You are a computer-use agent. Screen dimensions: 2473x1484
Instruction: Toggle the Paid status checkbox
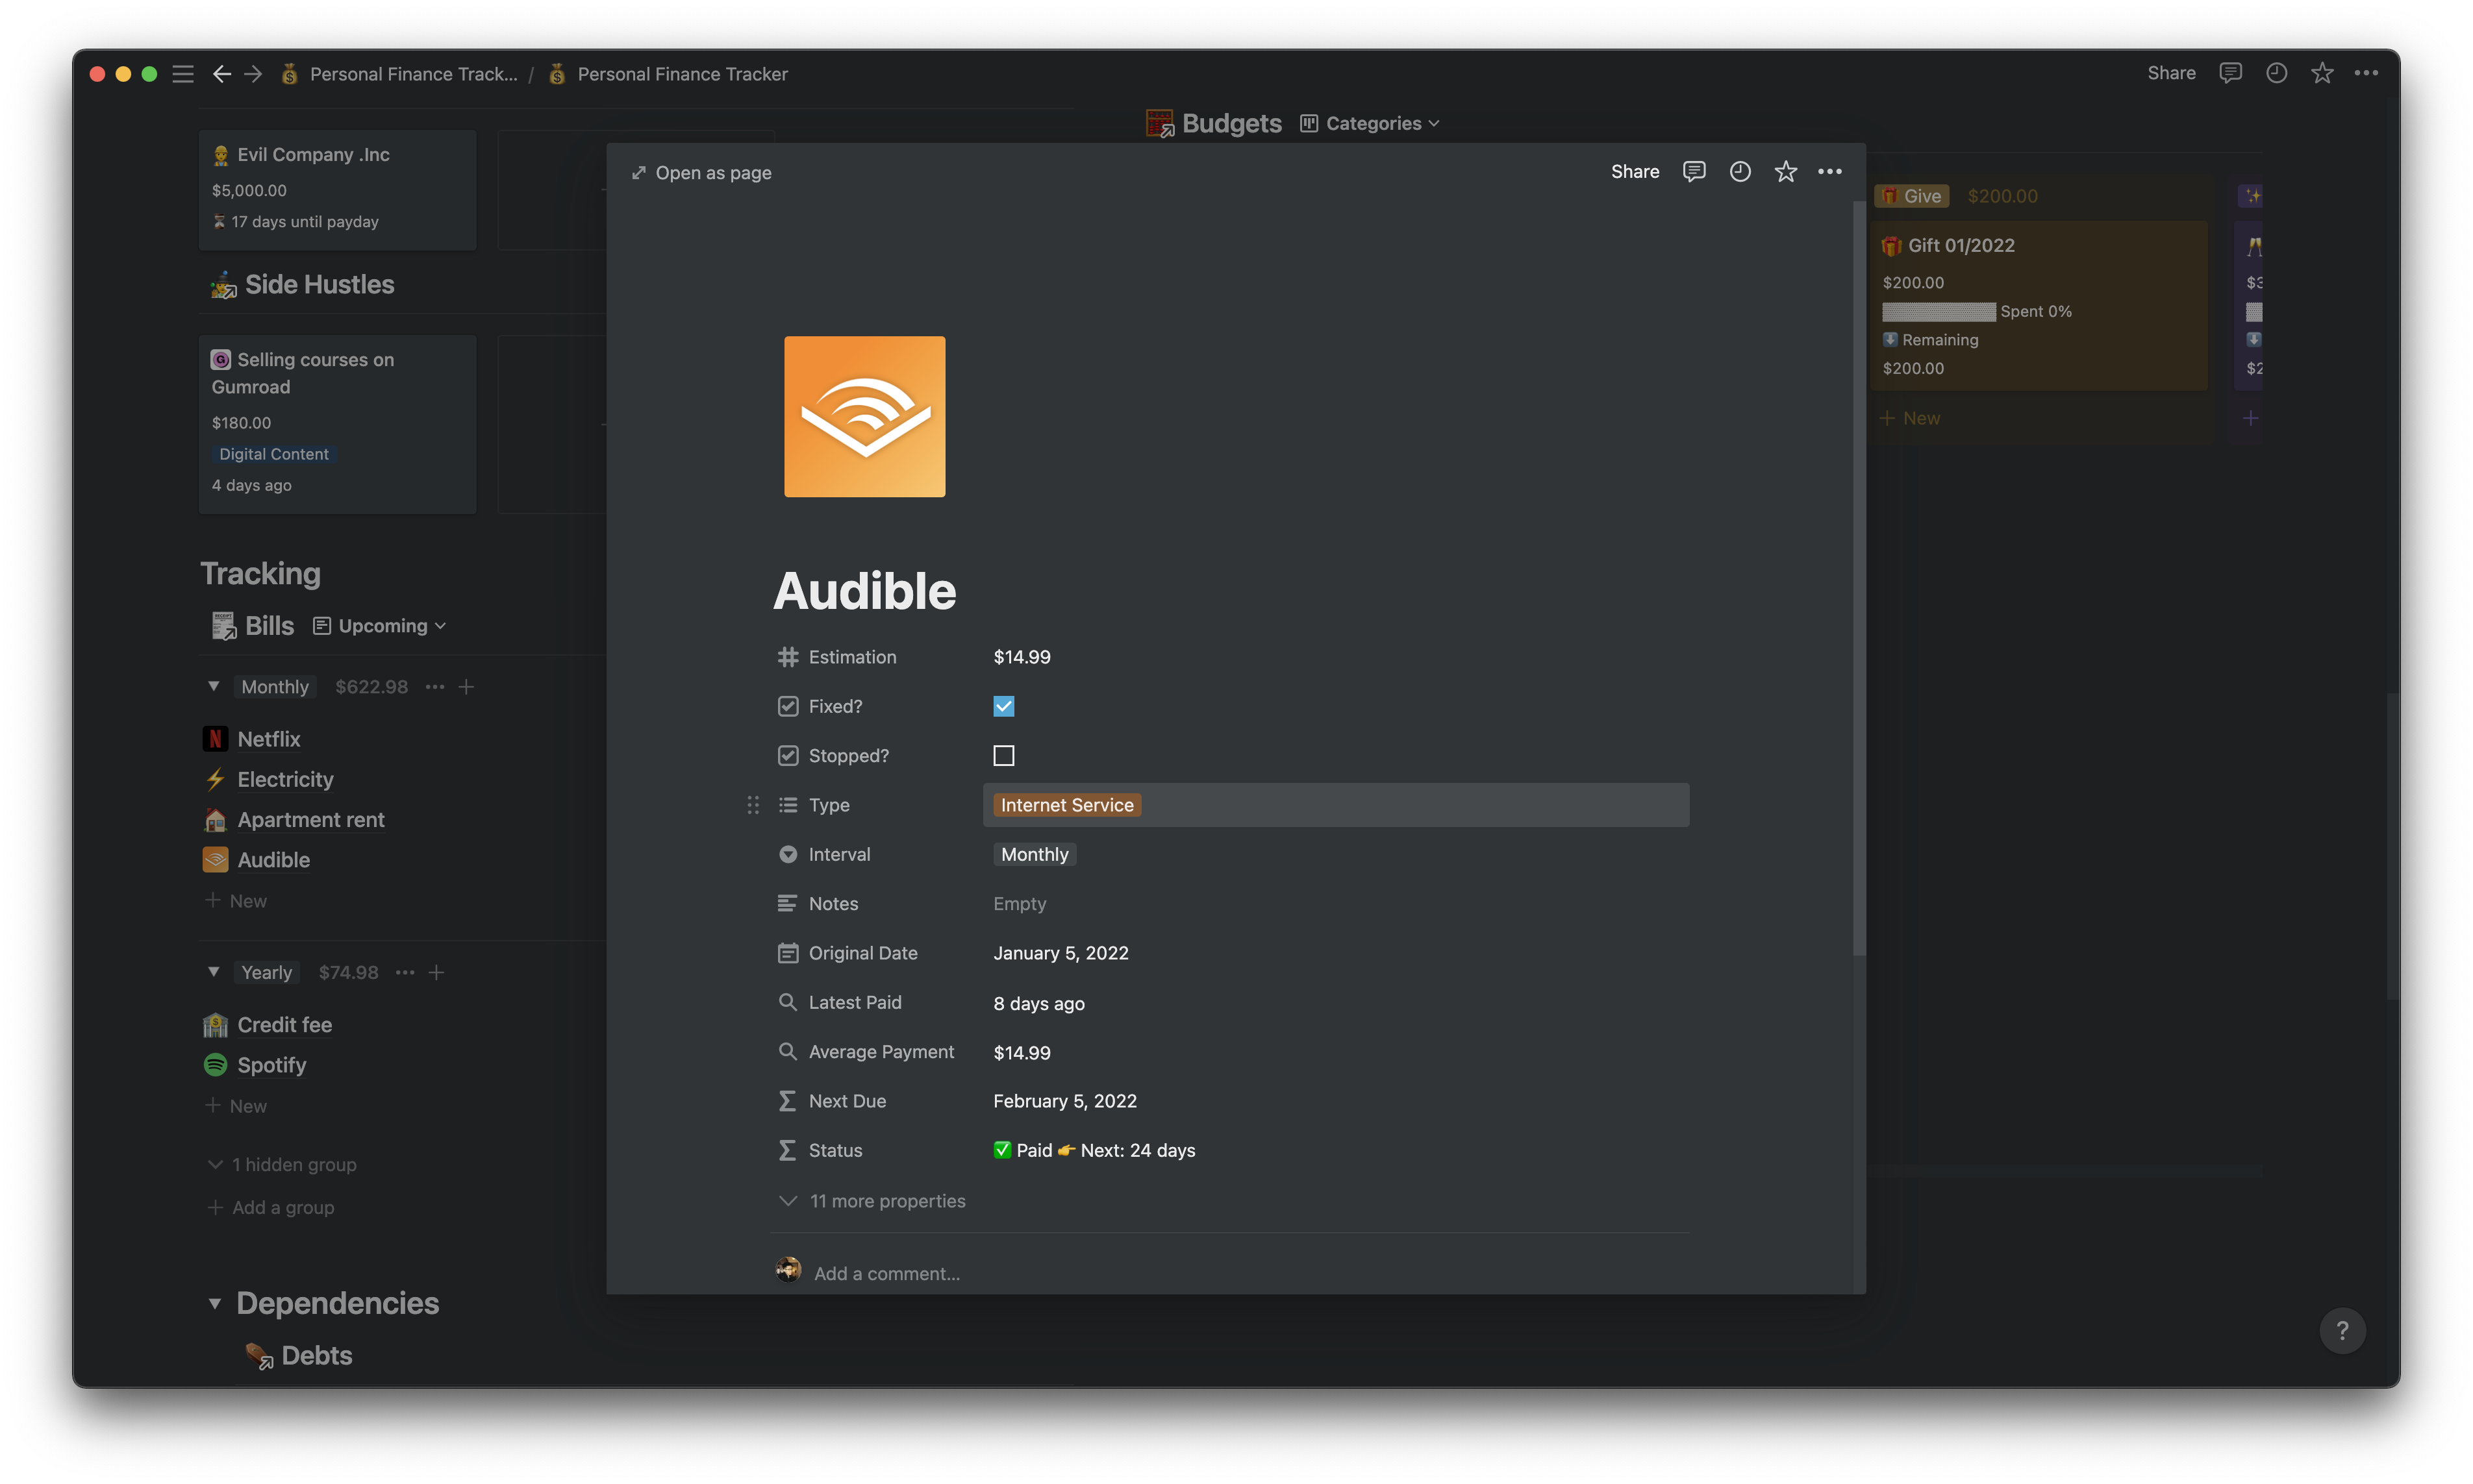click(1003, 1150)
